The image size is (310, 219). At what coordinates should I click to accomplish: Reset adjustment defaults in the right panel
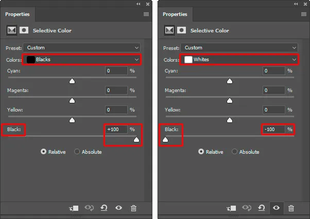point(262,208)
